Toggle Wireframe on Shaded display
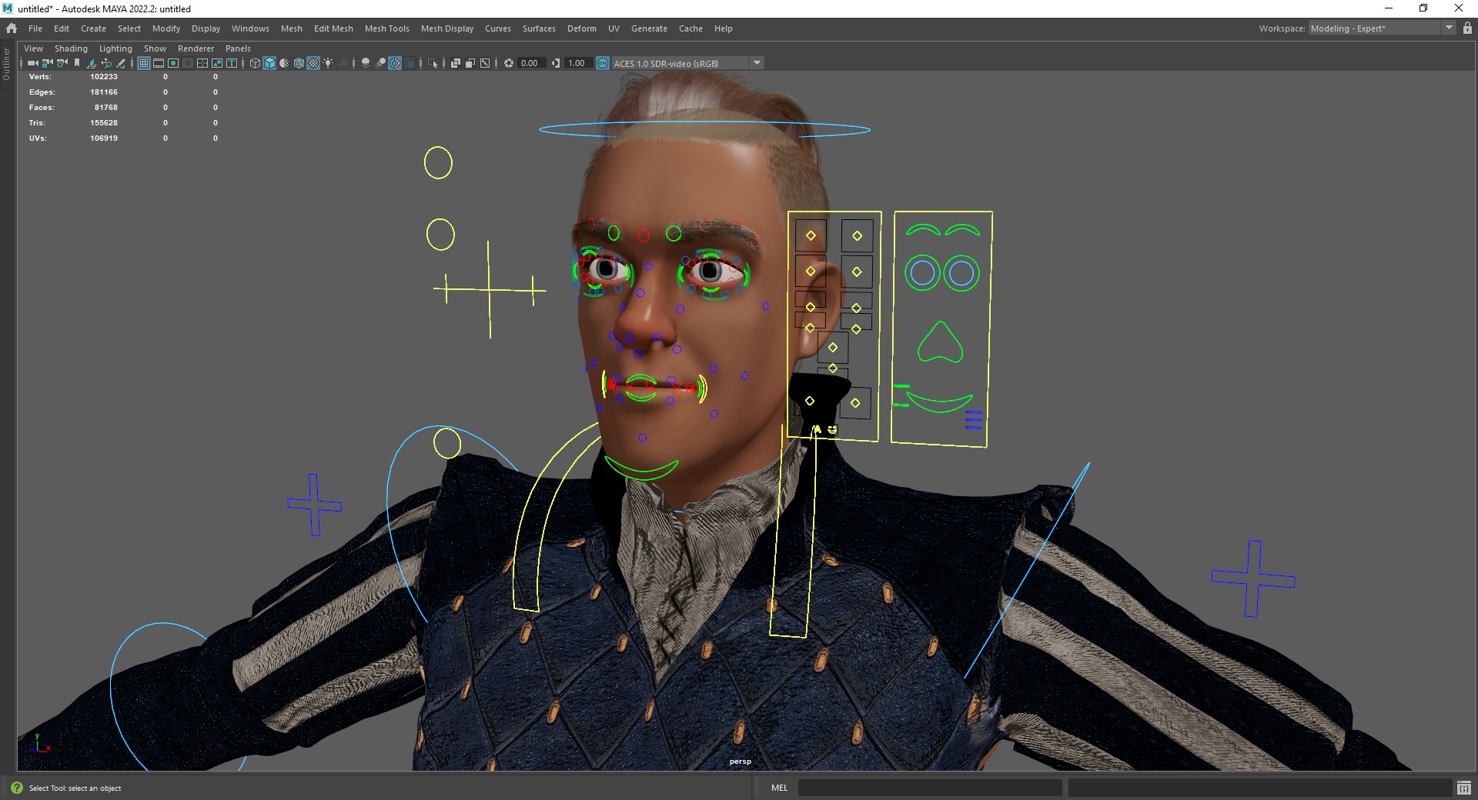The height and width of the screenshot is (800, 1478). tap(299, 63)
